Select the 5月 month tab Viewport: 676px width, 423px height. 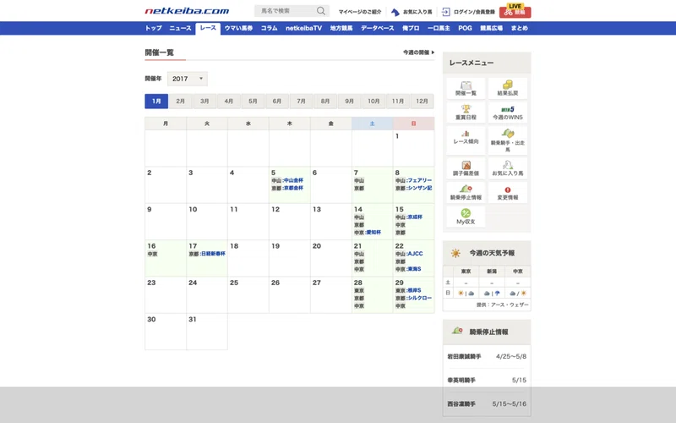253,101
